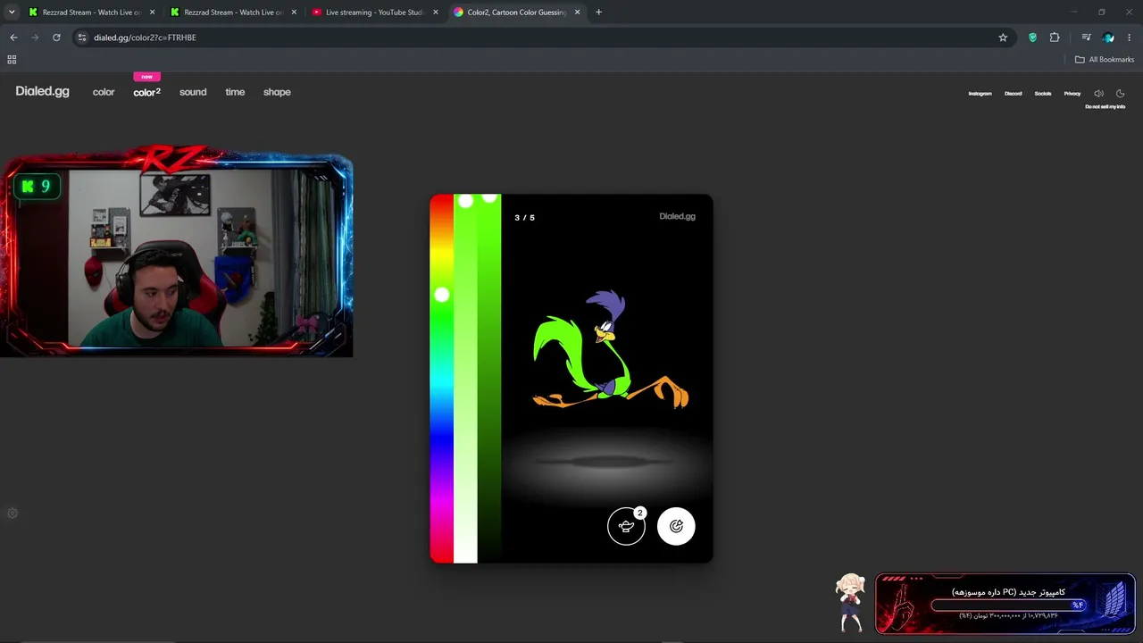Close the Color2 Cartoon Color Guessing tab

point(578,13)
